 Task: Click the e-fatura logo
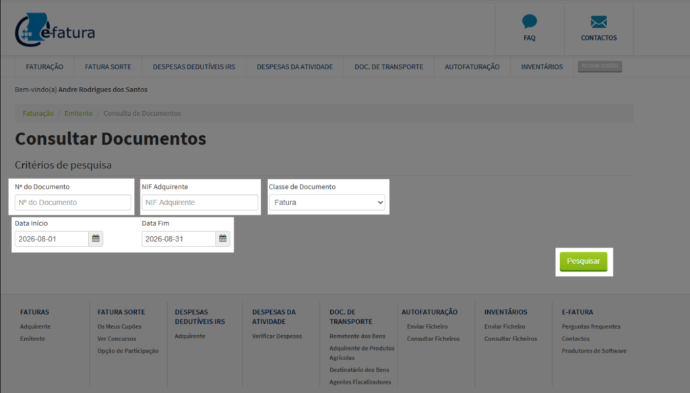tap(55, 30)
